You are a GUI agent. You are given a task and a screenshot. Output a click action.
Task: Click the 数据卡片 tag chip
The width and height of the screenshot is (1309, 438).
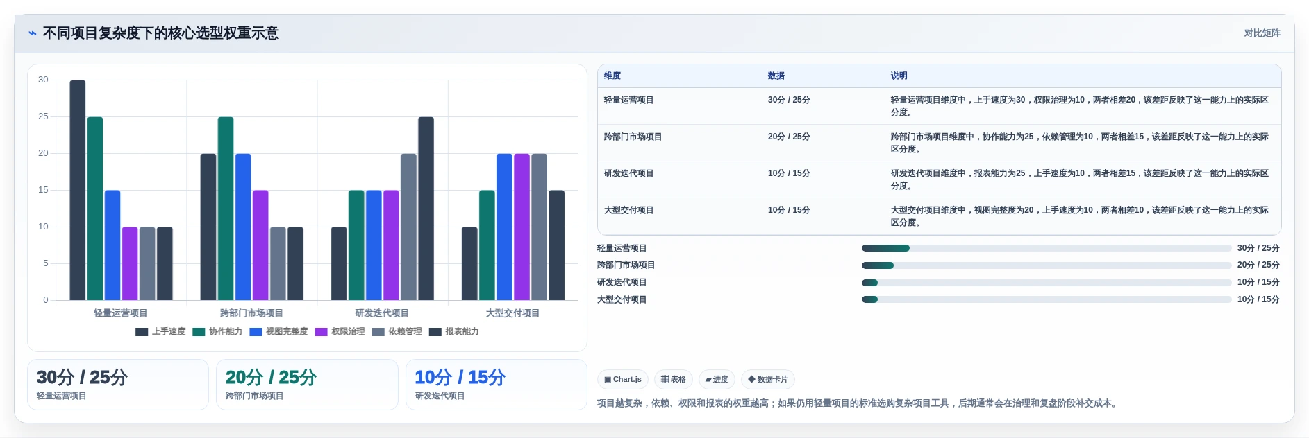pos(768,380)
